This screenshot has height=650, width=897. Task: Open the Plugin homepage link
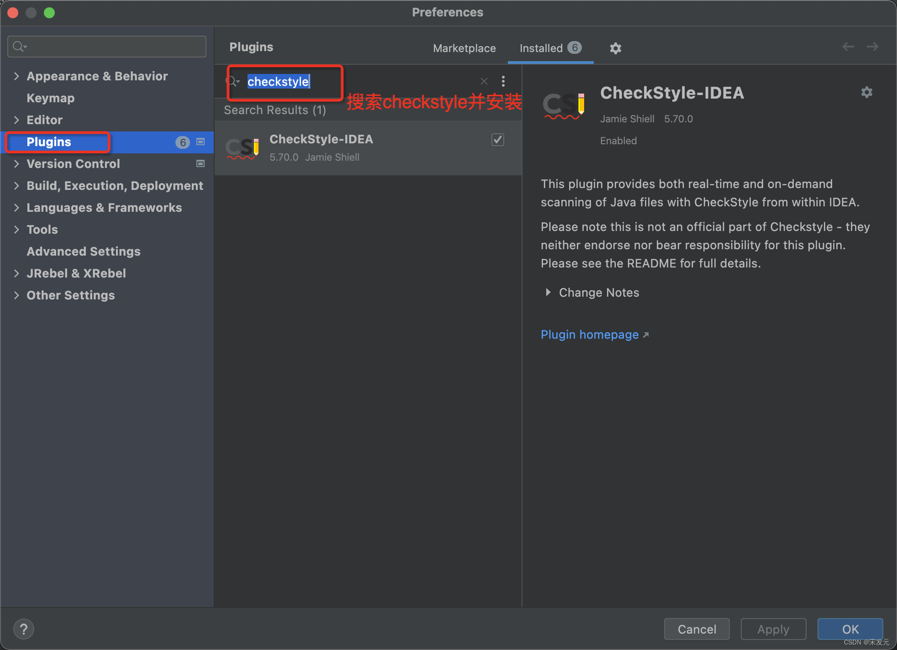(589, 335)
